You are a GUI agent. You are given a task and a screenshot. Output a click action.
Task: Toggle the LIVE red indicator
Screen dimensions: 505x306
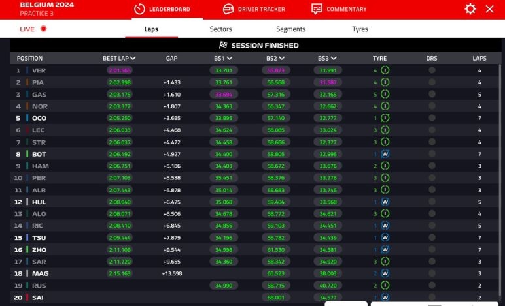(x=44, y=29)
